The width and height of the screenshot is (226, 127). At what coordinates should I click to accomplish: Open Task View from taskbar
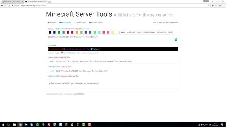tap(8, 125)
